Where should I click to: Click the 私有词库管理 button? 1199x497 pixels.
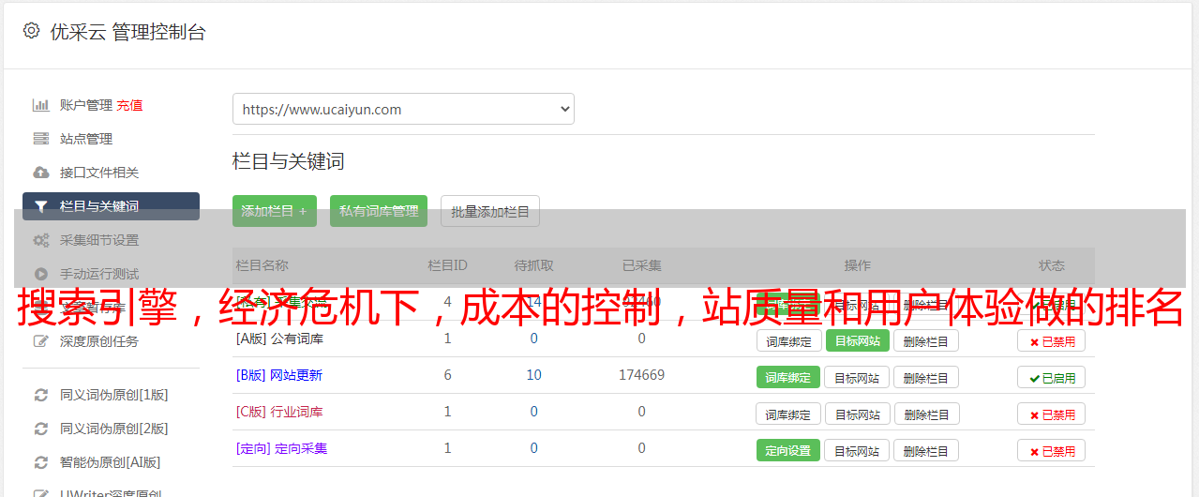point(379,211)
